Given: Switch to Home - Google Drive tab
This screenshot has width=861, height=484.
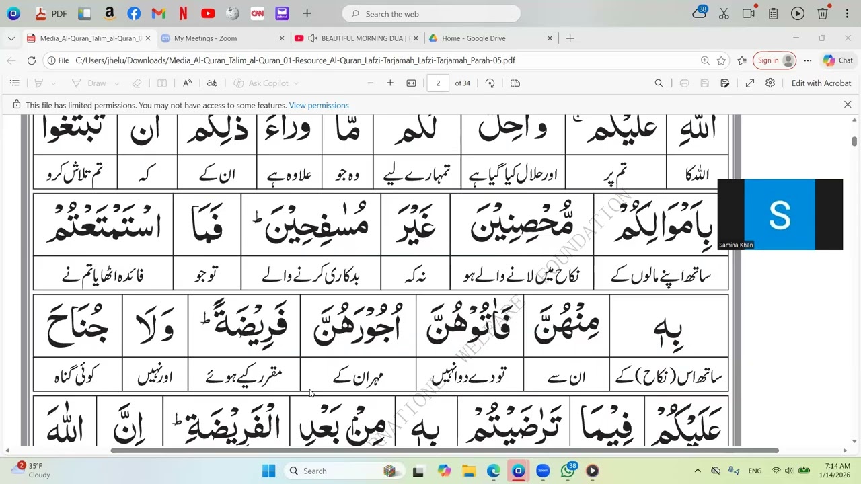Looking at the screenshot, I should (x=490, y=38).
